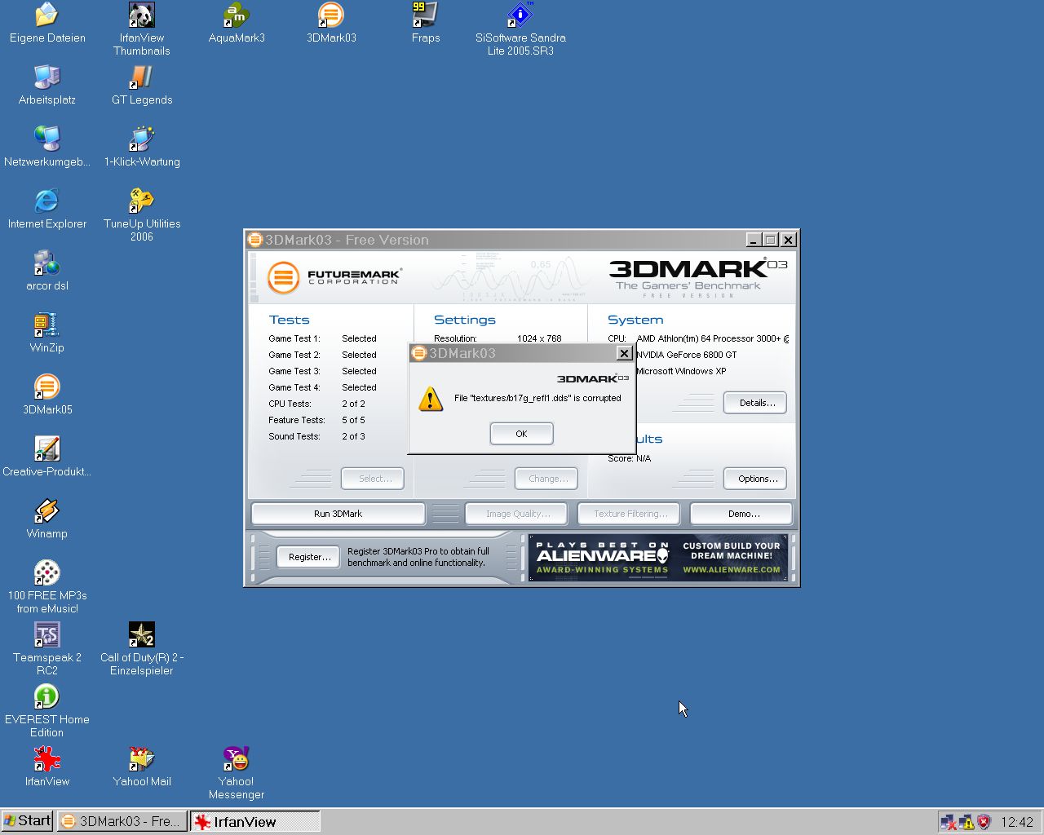Select the 3DMark03 desktop shortcut

tap(331, 23)
